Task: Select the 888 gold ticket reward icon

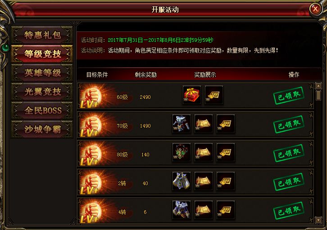Action: point(226,210)
